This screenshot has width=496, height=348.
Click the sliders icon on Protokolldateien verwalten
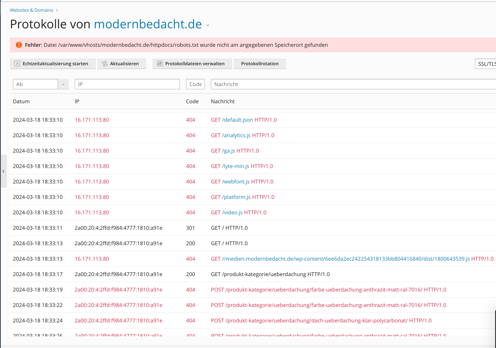(x=160, y=64)
